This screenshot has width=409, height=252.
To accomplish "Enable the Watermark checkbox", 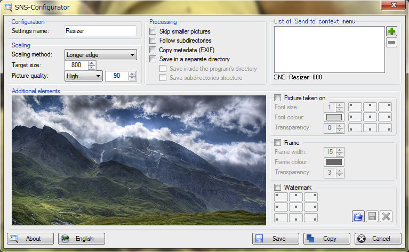I will 277,188.
